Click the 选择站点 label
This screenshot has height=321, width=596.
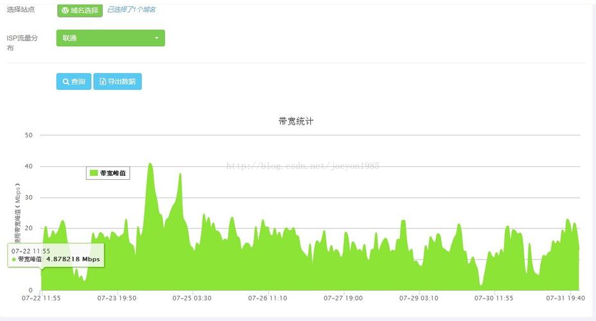[x=21, y=10]
